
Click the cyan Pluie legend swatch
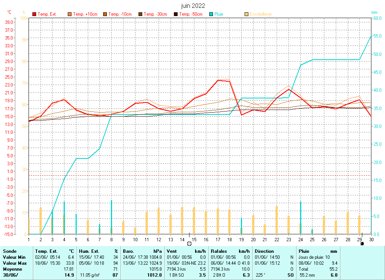211,14
